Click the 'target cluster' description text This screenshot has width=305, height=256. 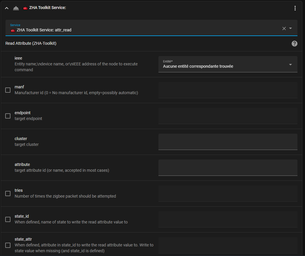click(x=27, y=144)
